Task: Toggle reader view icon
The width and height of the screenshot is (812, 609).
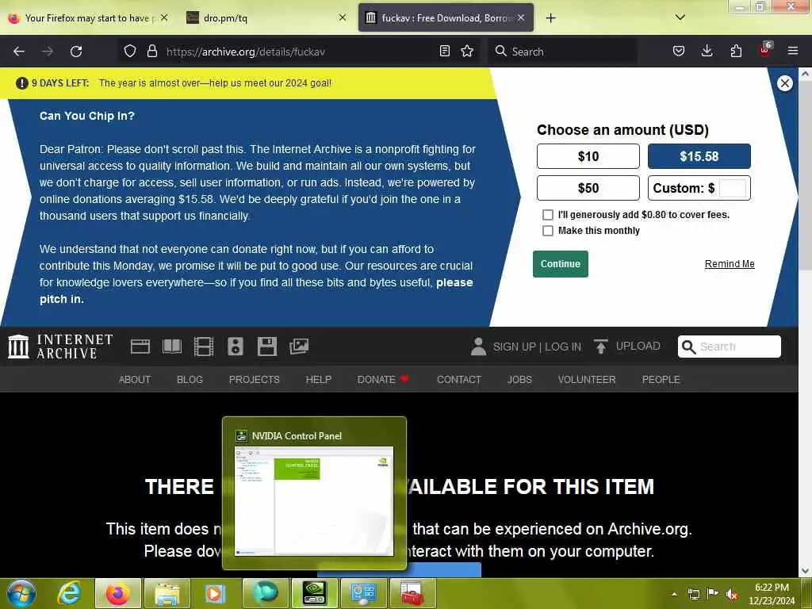Action: coord(444,52)
